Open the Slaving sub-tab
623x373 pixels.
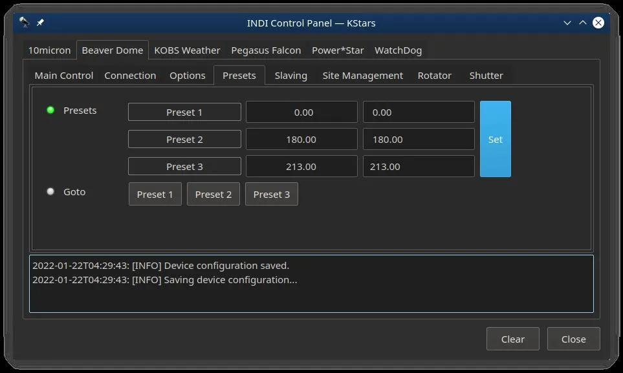(x=291, y=76)
